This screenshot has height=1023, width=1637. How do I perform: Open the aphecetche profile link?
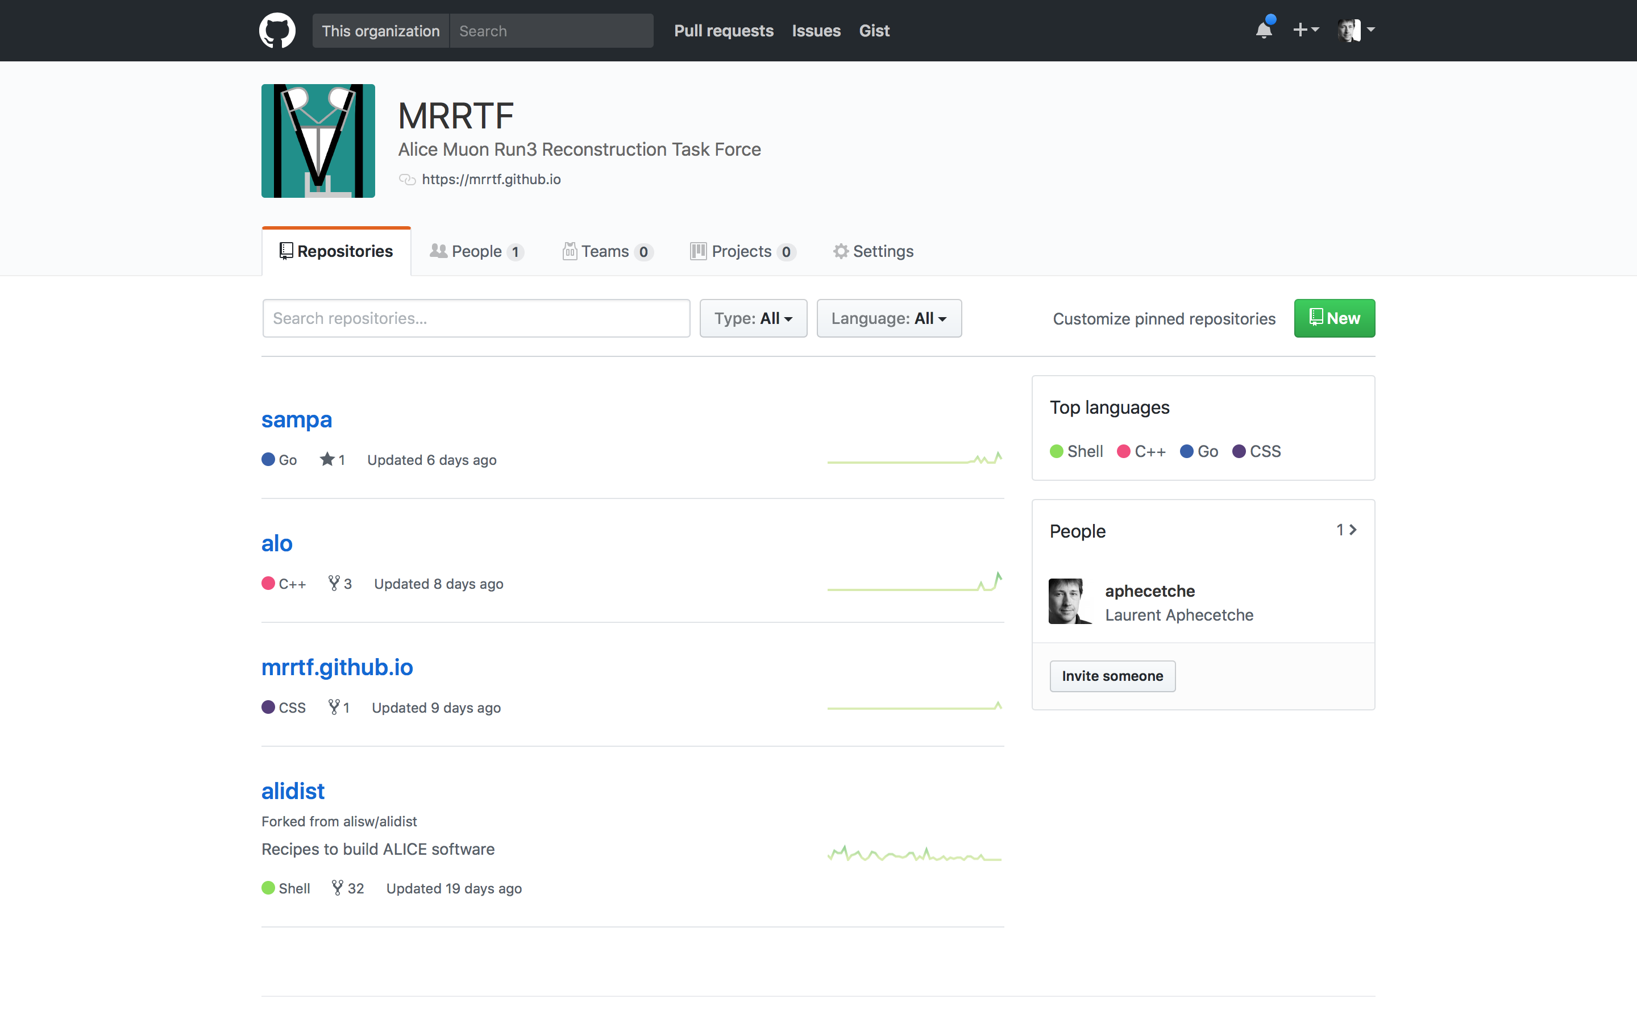click(x=1150, y=590)
